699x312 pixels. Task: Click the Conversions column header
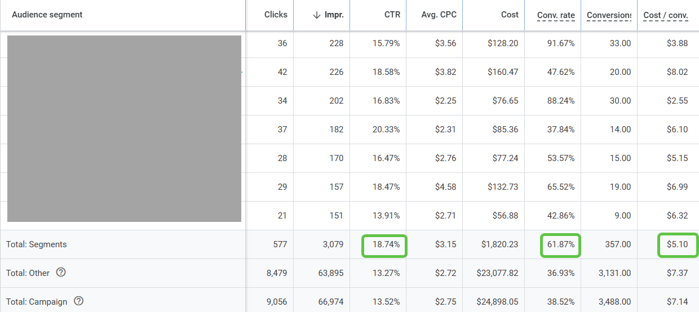click(609, 15)
